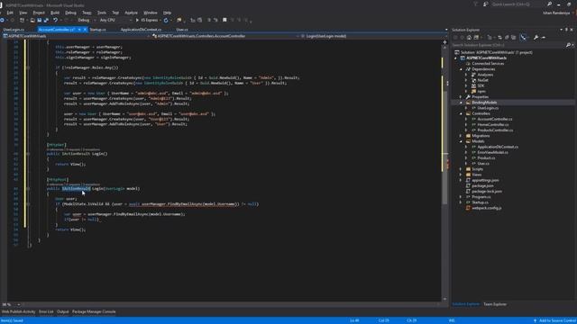
Task: Click Sync with Active Document icon
Action: [499, 38]
